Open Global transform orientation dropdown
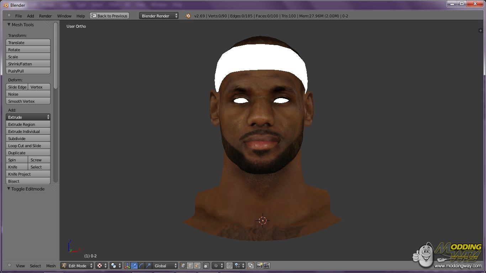The image size is (486, 273). click(165, 266)
